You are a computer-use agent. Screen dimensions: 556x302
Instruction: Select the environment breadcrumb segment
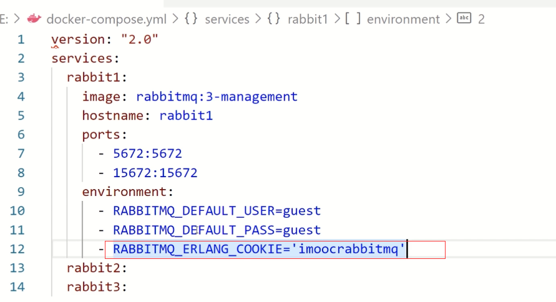tap(403, 19)
